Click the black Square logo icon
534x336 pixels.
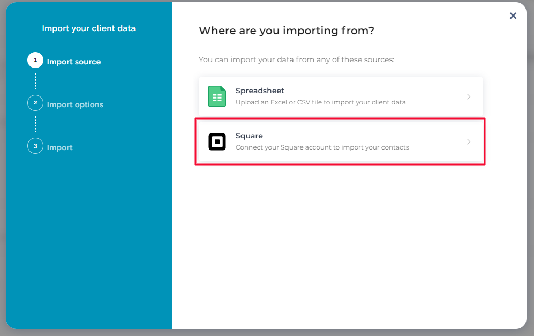(x=217, y=141)
